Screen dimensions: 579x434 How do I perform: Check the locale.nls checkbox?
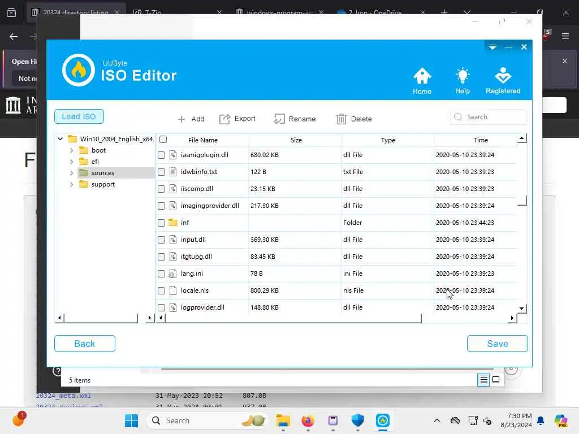[x=161, y=291]
